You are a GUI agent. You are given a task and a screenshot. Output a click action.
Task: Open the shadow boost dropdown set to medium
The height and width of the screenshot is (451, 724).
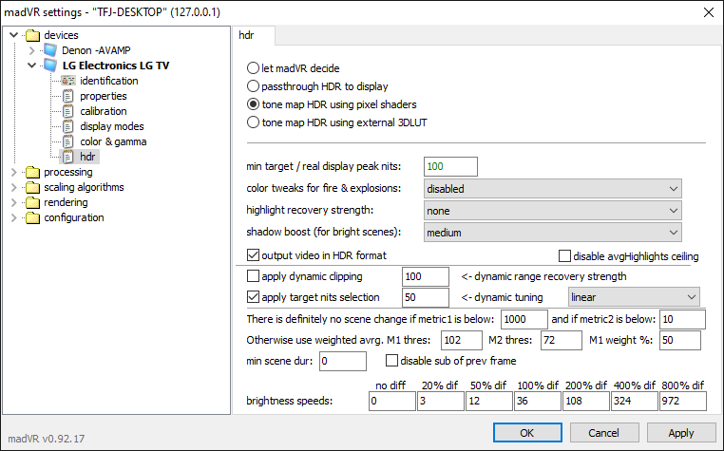(552, 233)
